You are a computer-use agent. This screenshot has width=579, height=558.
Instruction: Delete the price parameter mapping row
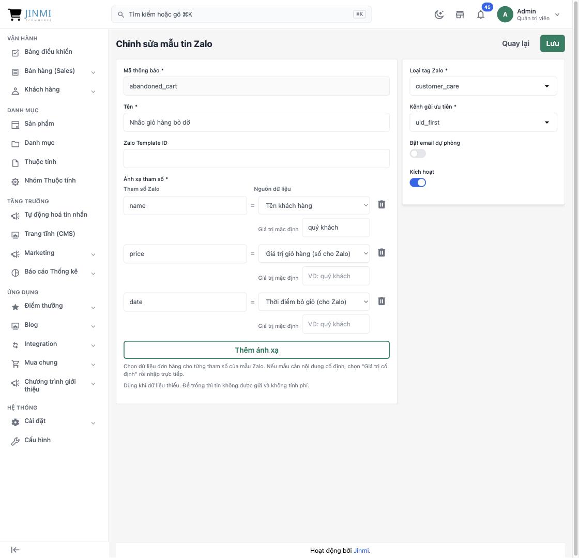[382, 252]
